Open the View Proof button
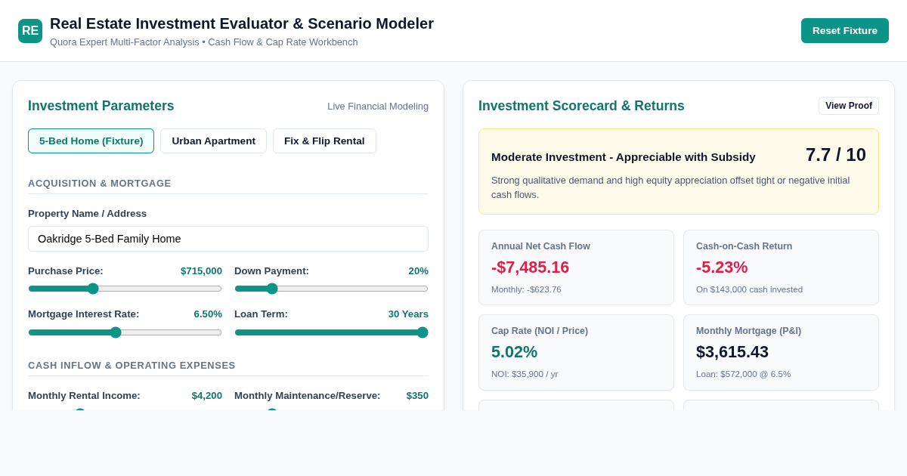The width and height of the screenshot is (907, 476). point(849,106)
